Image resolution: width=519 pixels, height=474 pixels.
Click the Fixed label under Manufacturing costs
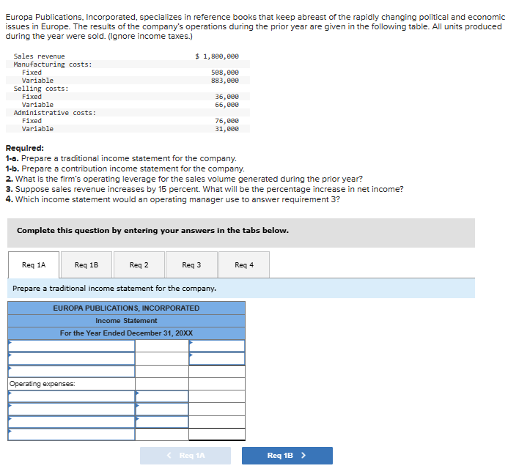[x=32, y=72]
